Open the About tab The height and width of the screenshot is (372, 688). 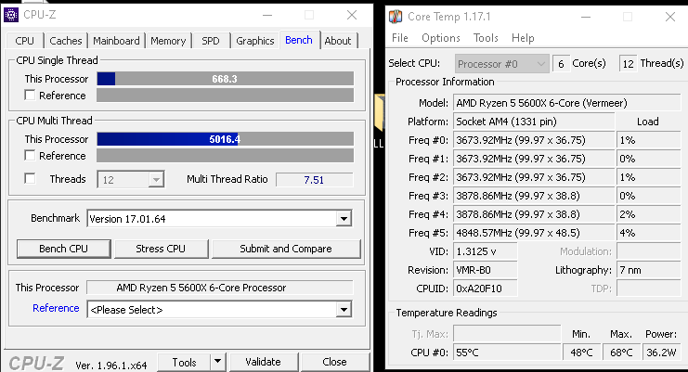tap(338, 41)
